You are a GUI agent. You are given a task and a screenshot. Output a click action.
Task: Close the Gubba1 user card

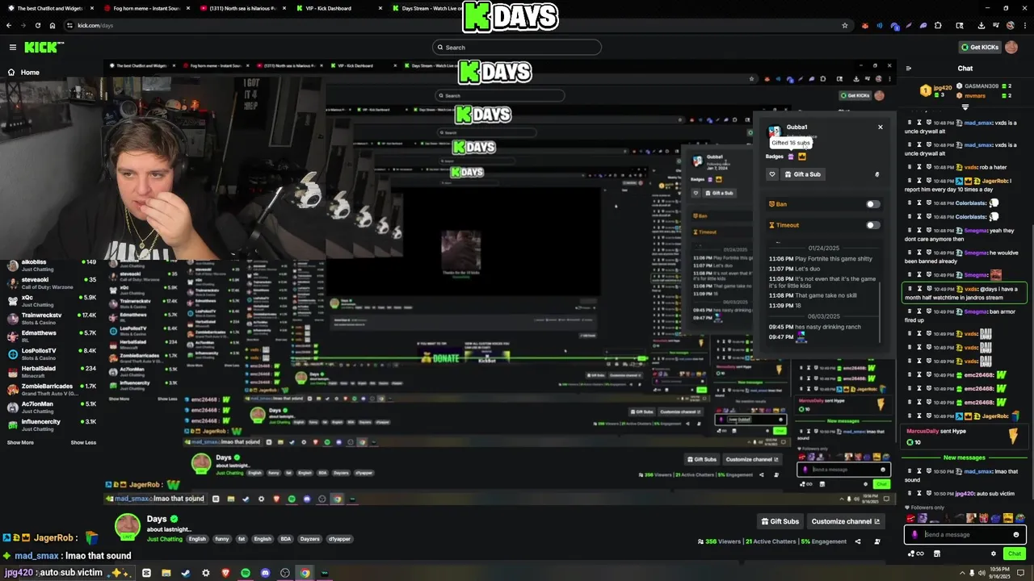881,127
